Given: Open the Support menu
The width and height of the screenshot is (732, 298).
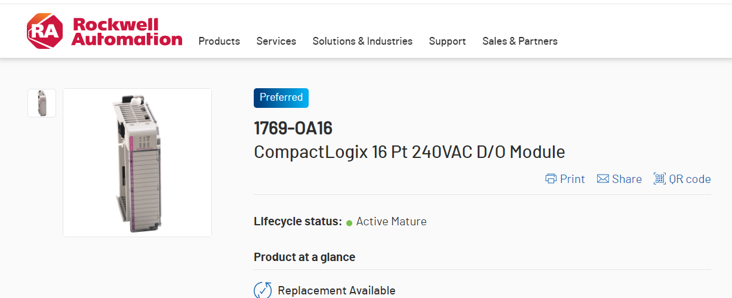Looking at the screenshot, I should click(x=447, y=41).
